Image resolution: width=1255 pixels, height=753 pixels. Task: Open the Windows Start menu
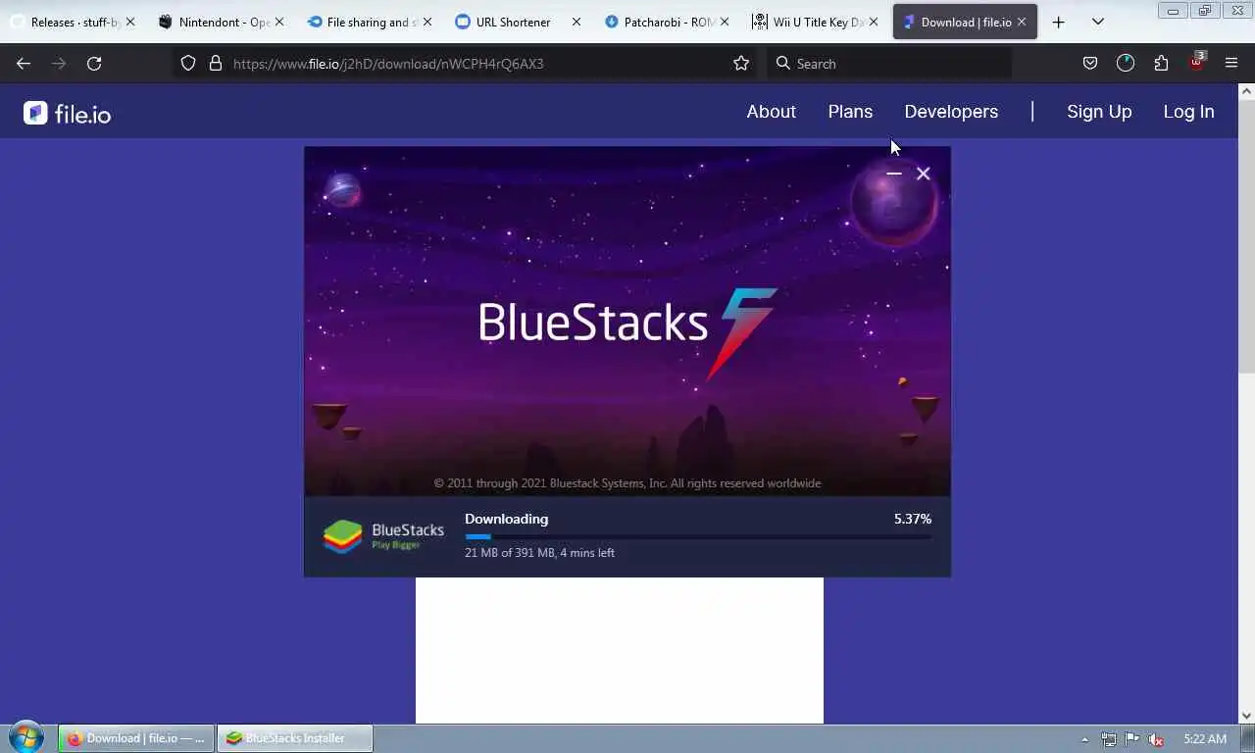(x=25, y=738)
